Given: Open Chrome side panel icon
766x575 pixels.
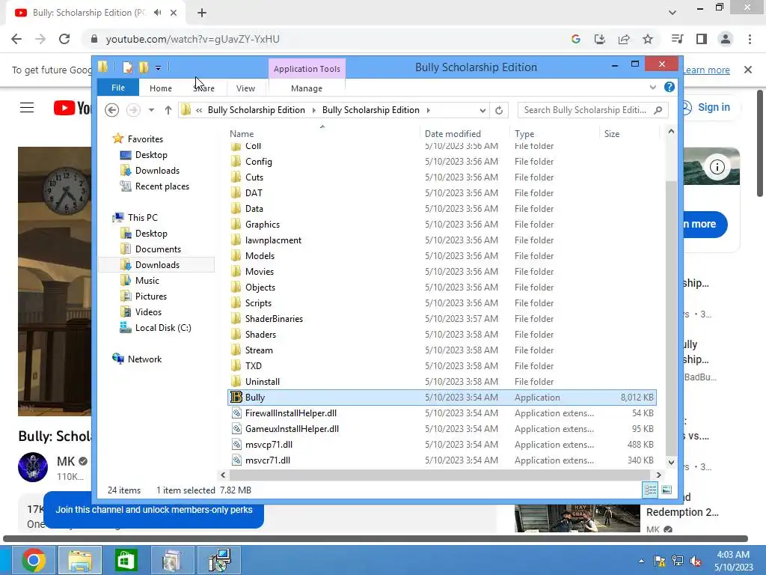Looking at the screenshot, I should click(702, 39).
